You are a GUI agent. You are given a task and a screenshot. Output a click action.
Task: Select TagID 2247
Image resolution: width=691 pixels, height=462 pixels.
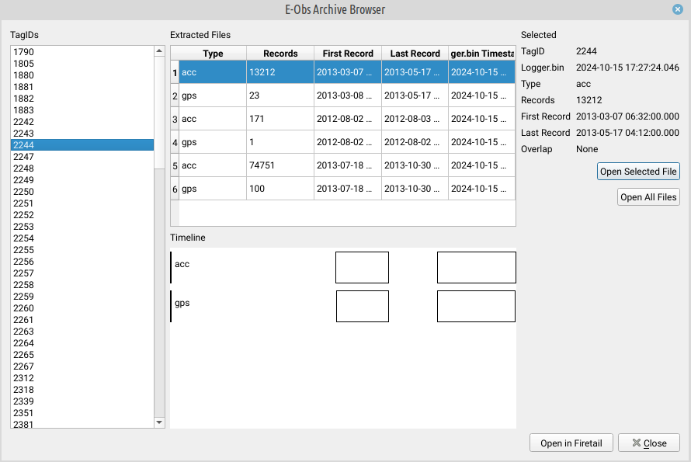coord(82,157)
